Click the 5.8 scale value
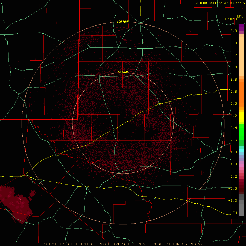 (234, 92)
